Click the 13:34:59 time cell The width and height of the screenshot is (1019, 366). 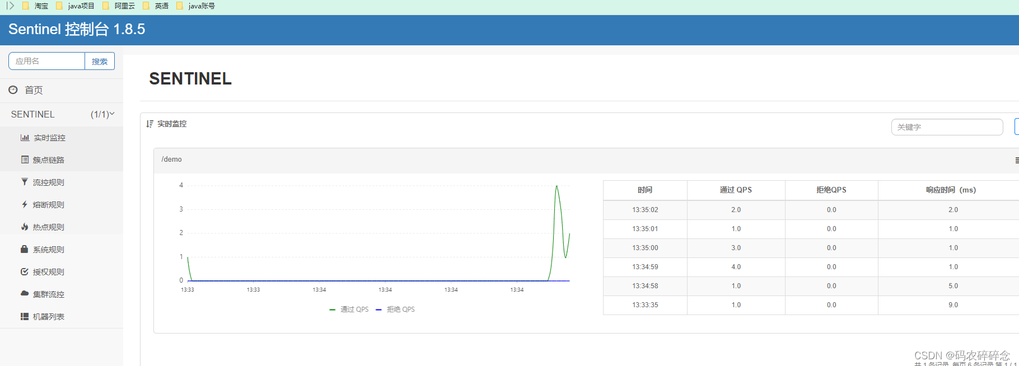645,267
